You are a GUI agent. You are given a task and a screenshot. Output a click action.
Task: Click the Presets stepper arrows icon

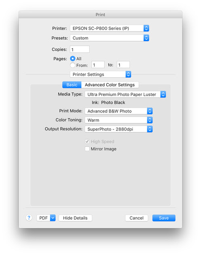(x=146, y=38)
